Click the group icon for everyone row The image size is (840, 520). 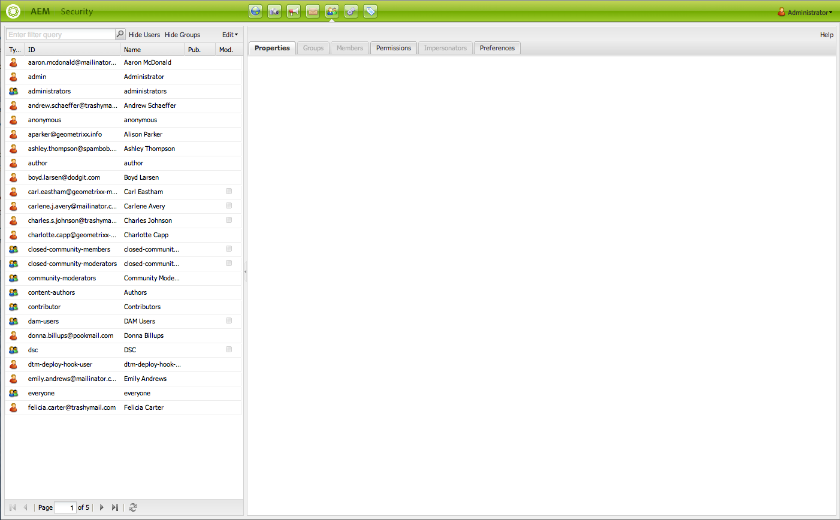coord(13,393)
